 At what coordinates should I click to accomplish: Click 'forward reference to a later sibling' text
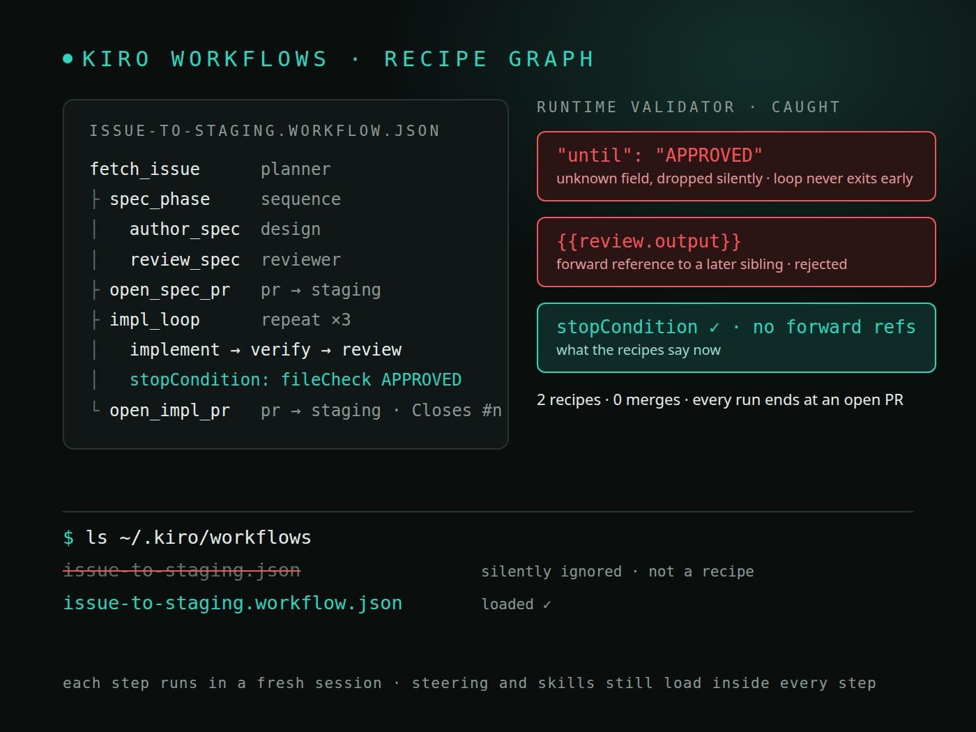(x=670, y=264)
